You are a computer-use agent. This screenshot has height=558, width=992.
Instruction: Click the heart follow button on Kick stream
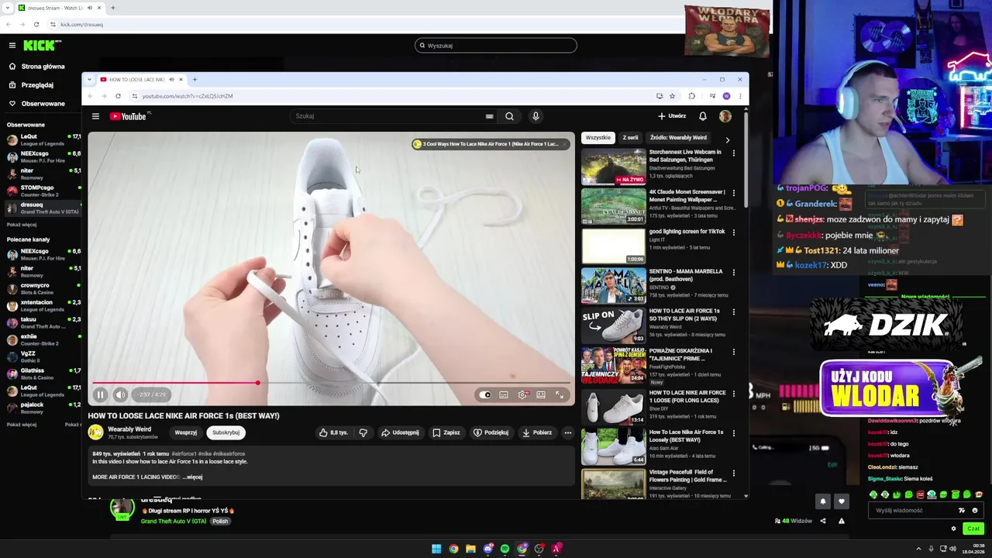841,501
